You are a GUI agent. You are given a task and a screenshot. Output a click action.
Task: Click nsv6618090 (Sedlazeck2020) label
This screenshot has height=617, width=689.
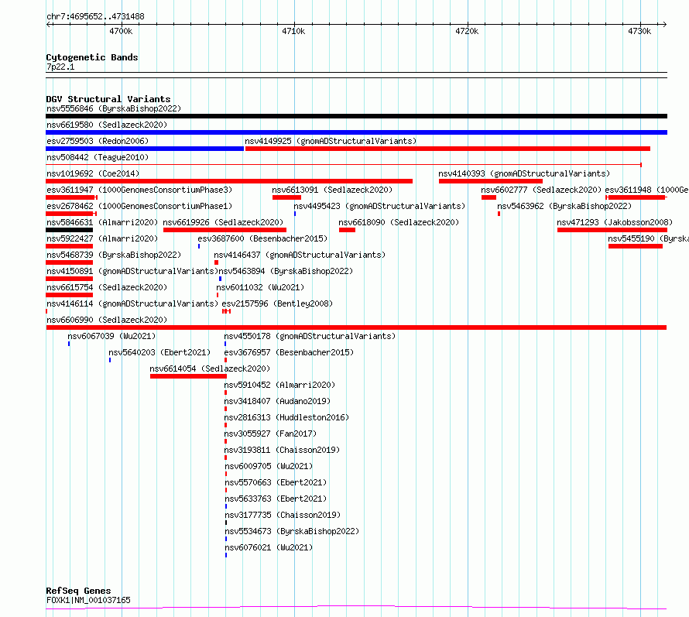pos(399,222)
